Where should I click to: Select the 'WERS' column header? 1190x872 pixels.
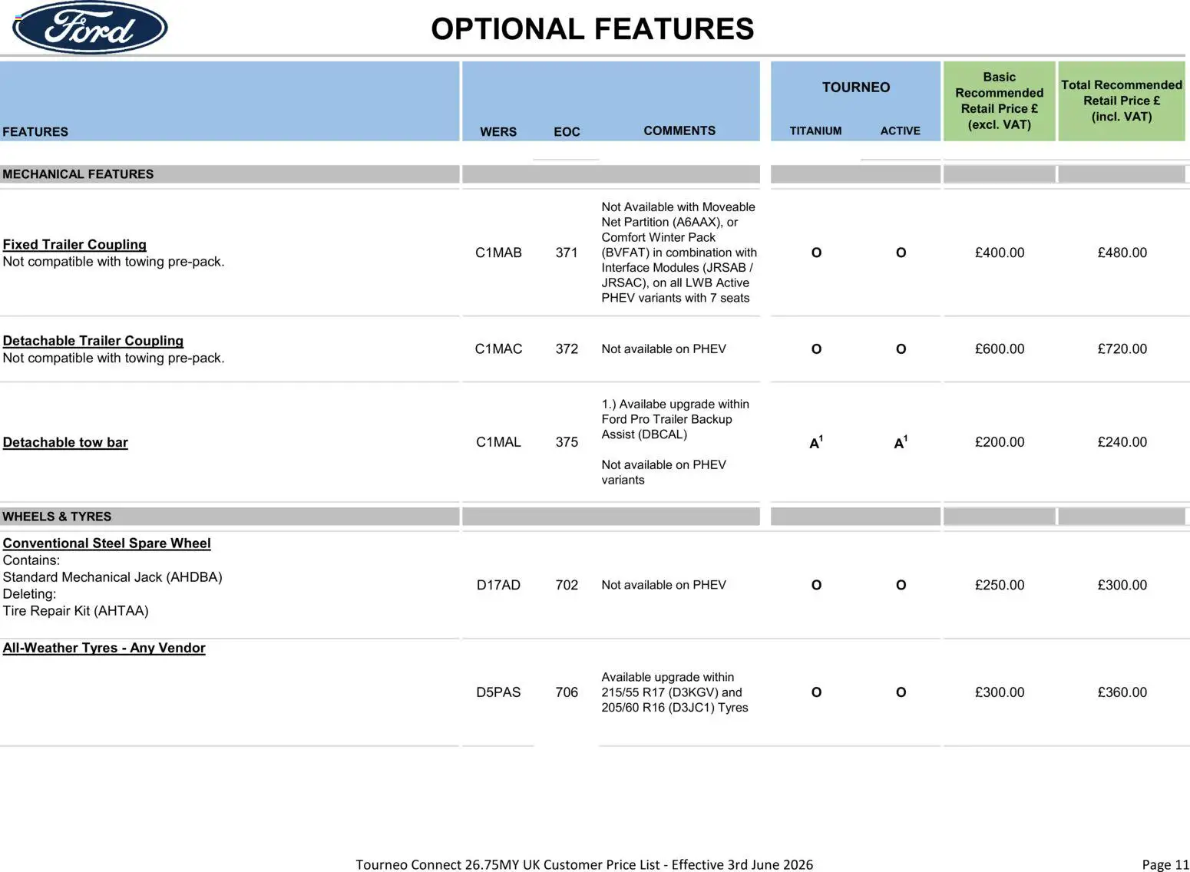point(498,131)
